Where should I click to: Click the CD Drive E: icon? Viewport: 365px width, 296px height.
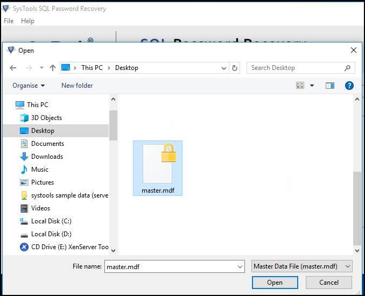(x=24, y=247)
